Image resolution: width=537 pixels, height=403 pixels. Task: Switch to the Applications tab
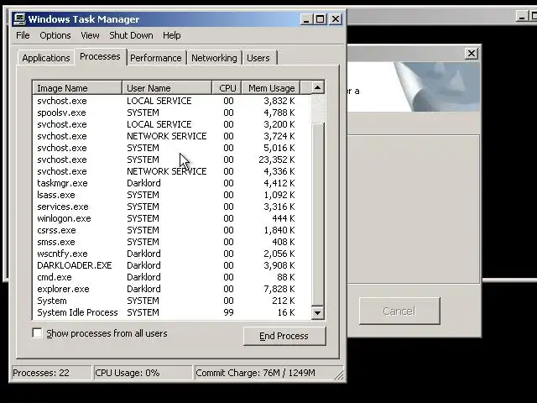click(46, 58)
